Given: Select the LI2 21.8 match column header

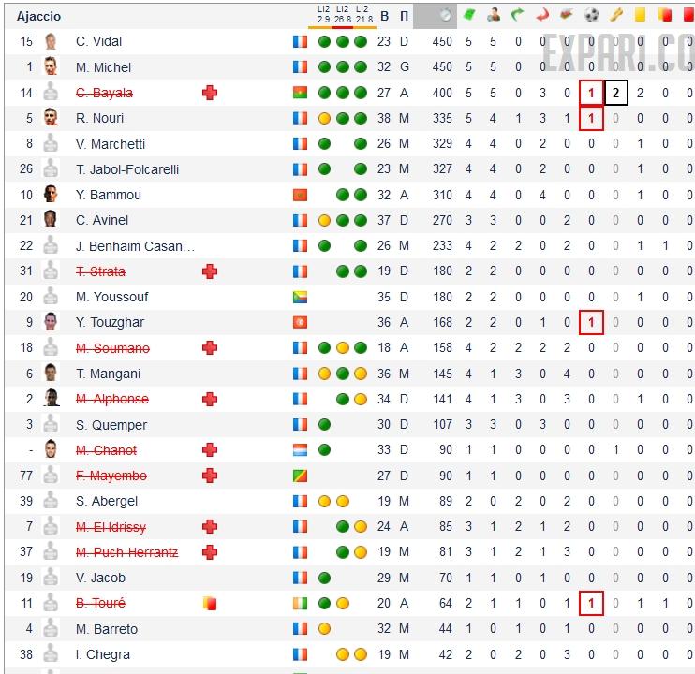Looking at the screenshot, I should (363, 15).
